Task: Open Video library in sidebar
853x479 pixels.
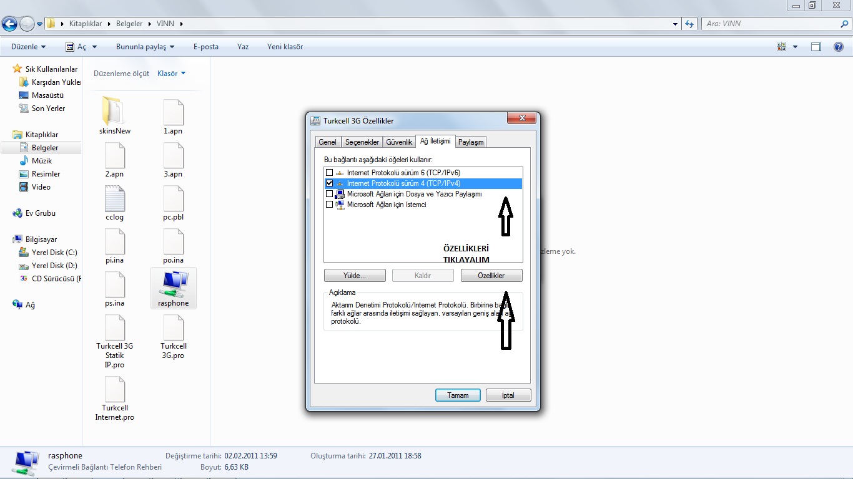Action: 35,187
